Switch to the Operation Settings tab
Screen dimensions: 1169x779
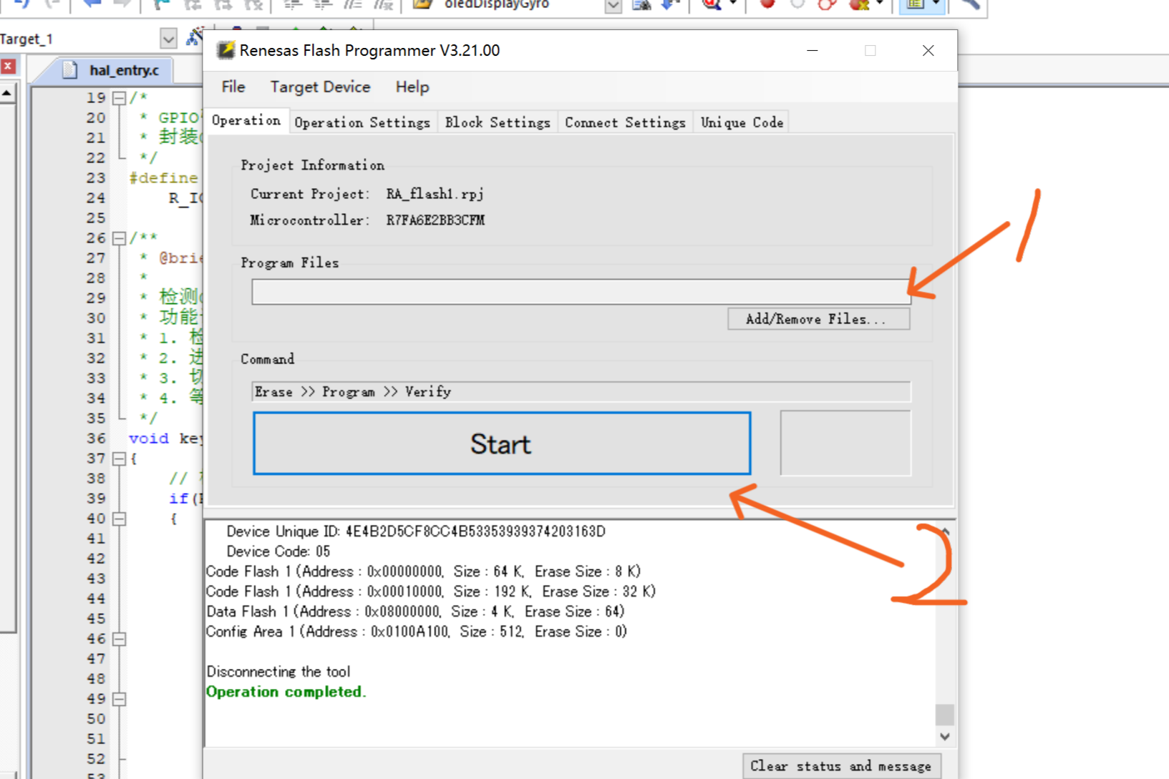362,122
